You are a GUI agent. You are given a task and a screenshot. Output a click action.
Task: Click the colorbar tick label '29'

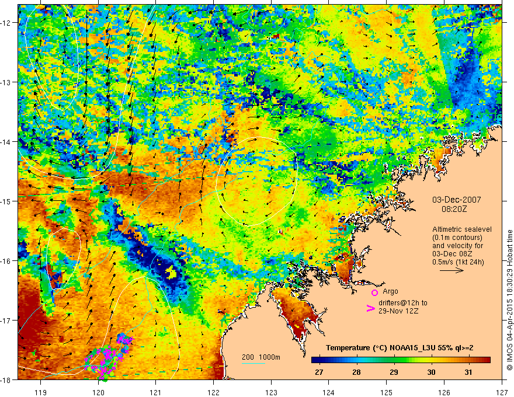(x=394, y=372)
